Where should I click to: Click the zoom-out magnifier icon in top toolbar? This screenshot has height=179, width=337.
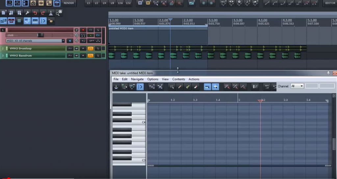click(179, 3)
